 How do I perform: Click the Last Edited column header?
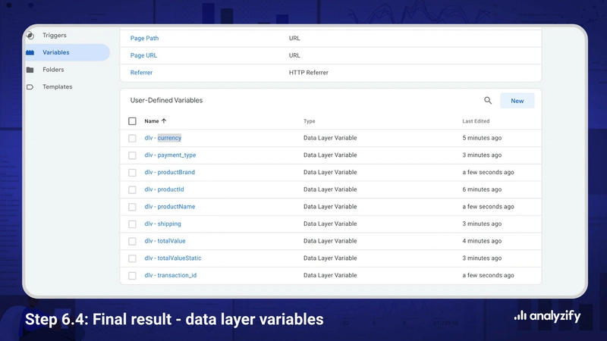(476, 121)
